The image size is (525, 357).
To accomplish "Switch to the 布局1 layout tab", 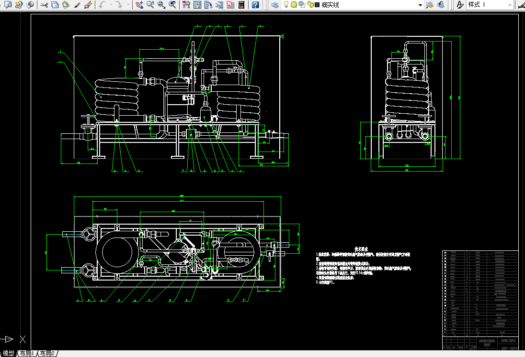I will [x=27, y=354].
